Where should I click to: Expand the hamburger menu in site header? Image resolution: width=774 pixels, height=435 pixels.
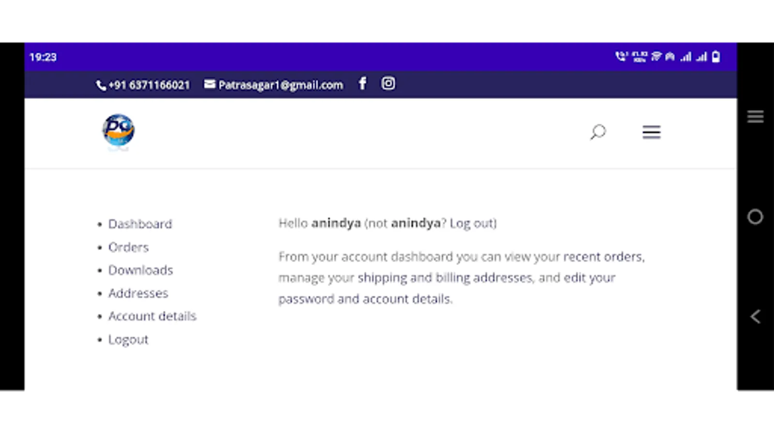tap(651, 132)
